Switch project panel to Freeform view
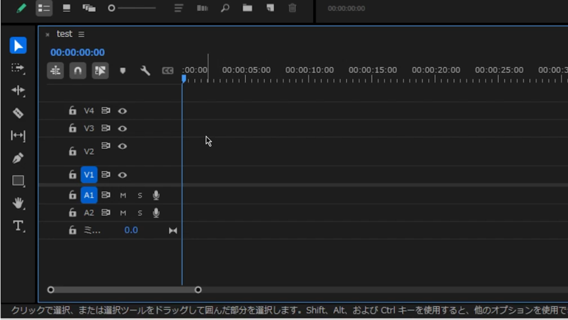Screen dimensions: 568x320 coord(89,8)
